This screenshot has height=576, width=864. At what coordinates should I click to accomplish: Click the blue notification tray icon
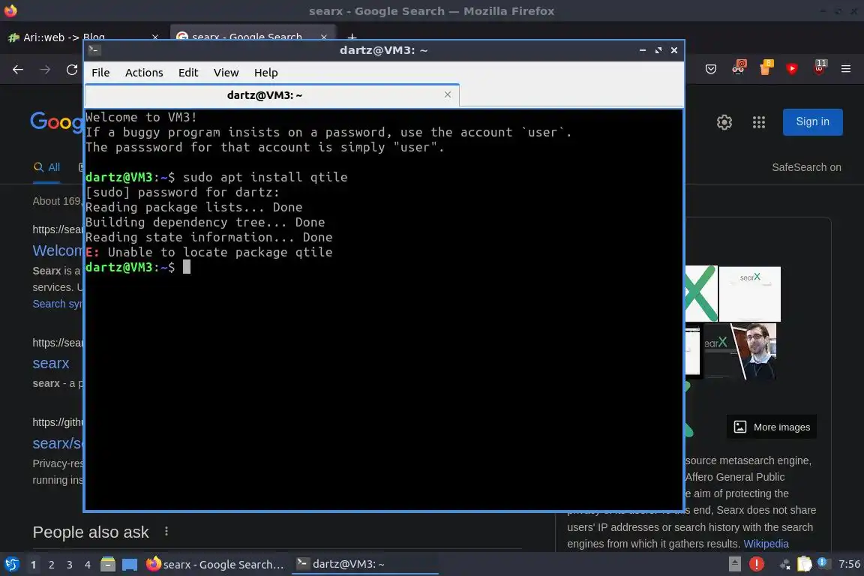(823, 562)
